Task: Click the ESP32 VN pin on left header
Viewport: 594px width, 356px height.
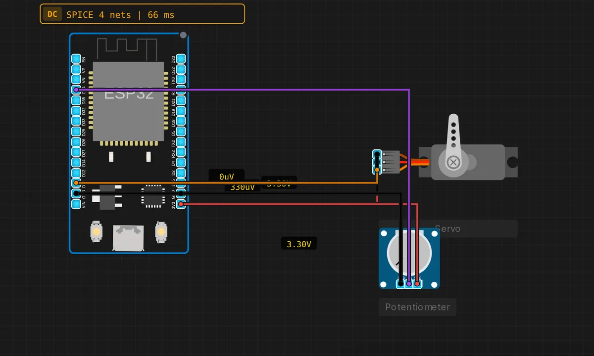Action: coord(76,80)
